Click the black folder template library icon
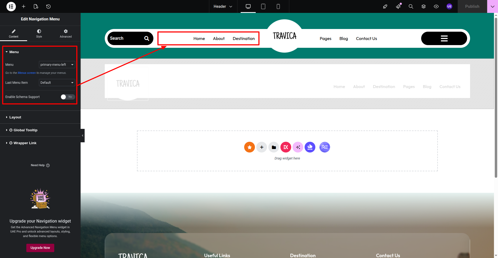The image size is (498, 258). click(274, 147)
